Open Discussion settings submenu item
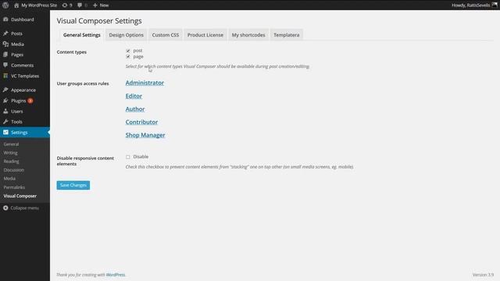The height and width of the screenshot is (281, 500). pyautogui.click(x=14, y=170)
